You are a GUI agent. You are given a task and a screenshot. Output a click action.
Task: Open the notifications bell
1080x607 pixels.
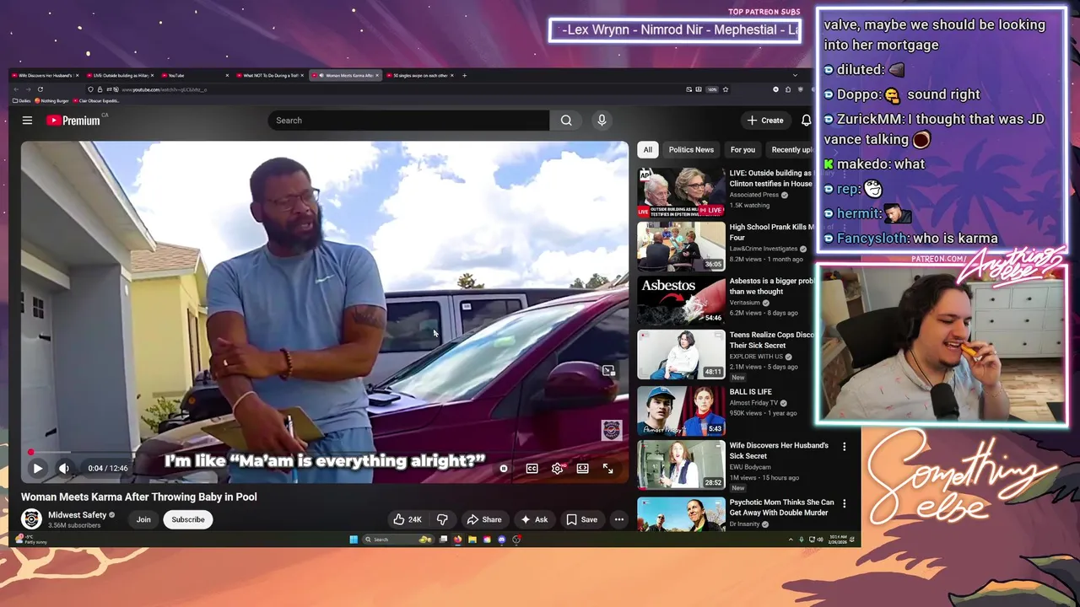(806, 121)
